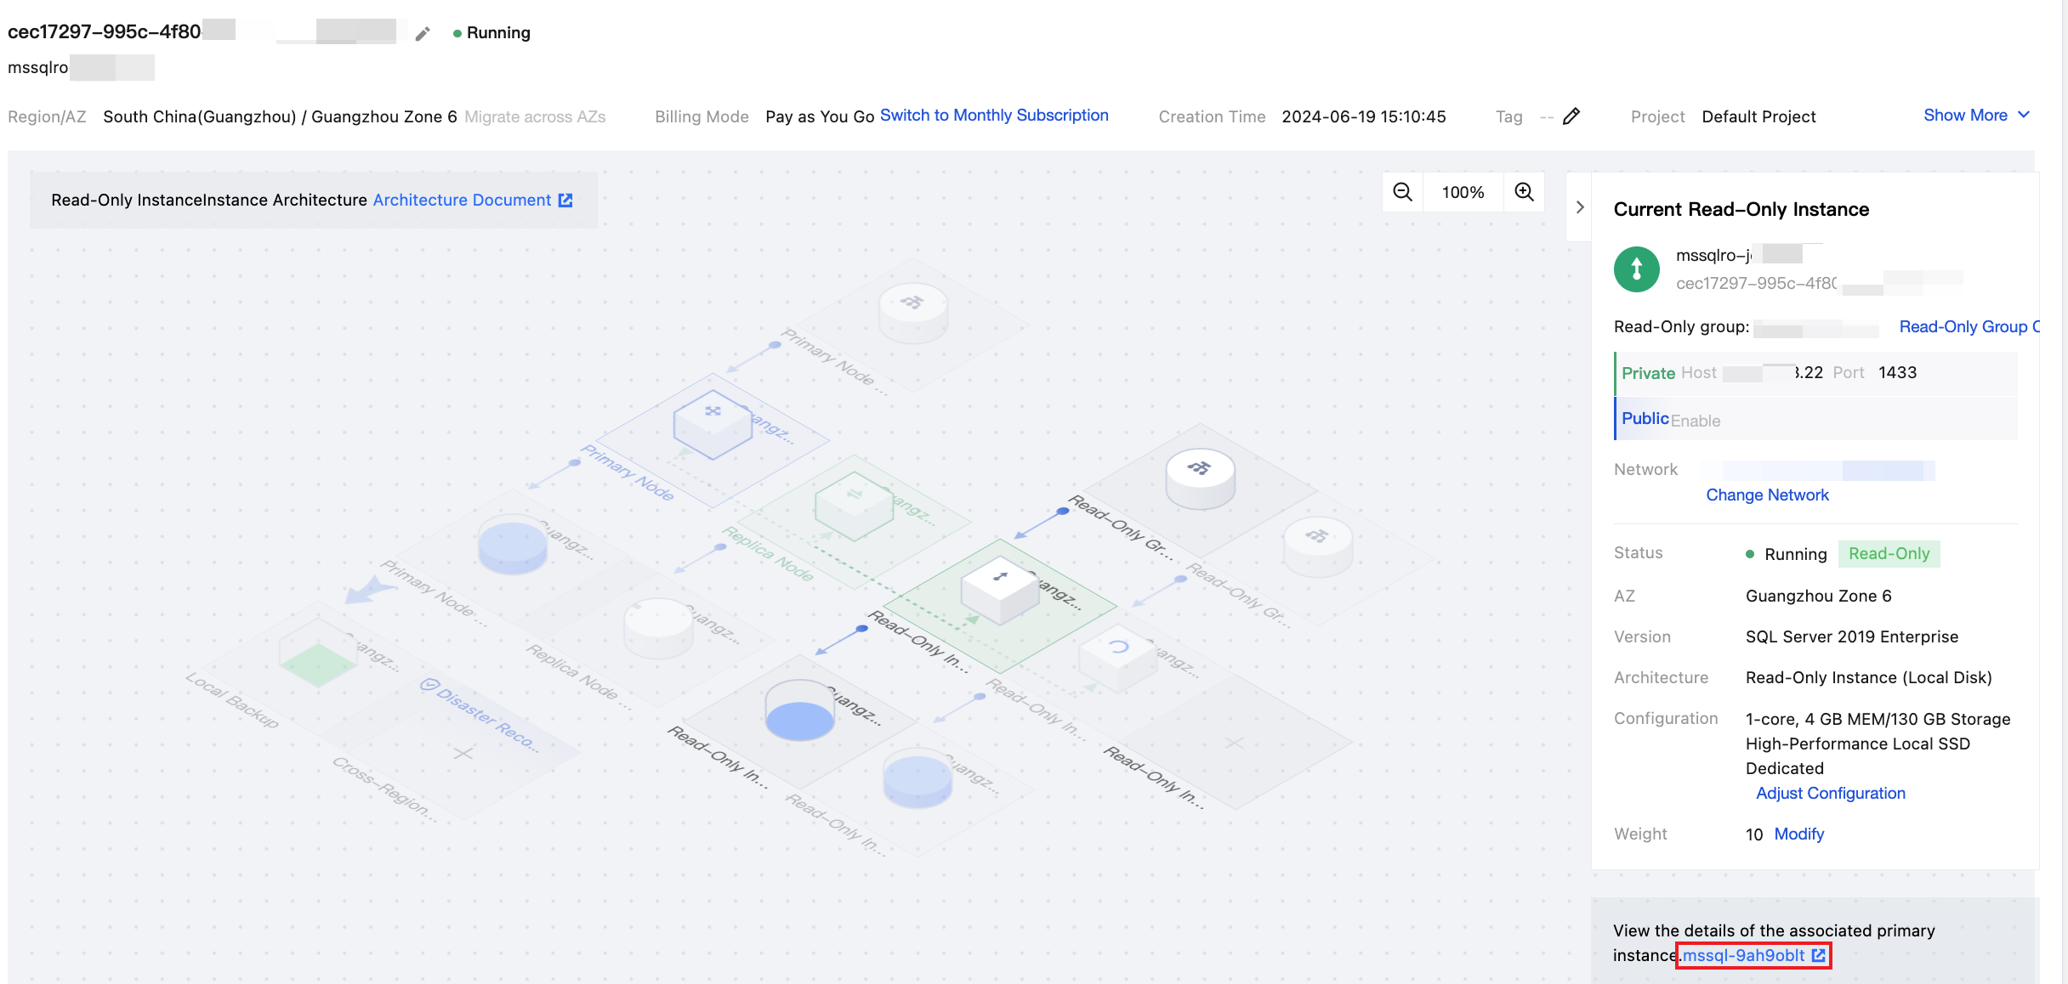
Task: Click Change Network link
Action: tap(1767, 495)
